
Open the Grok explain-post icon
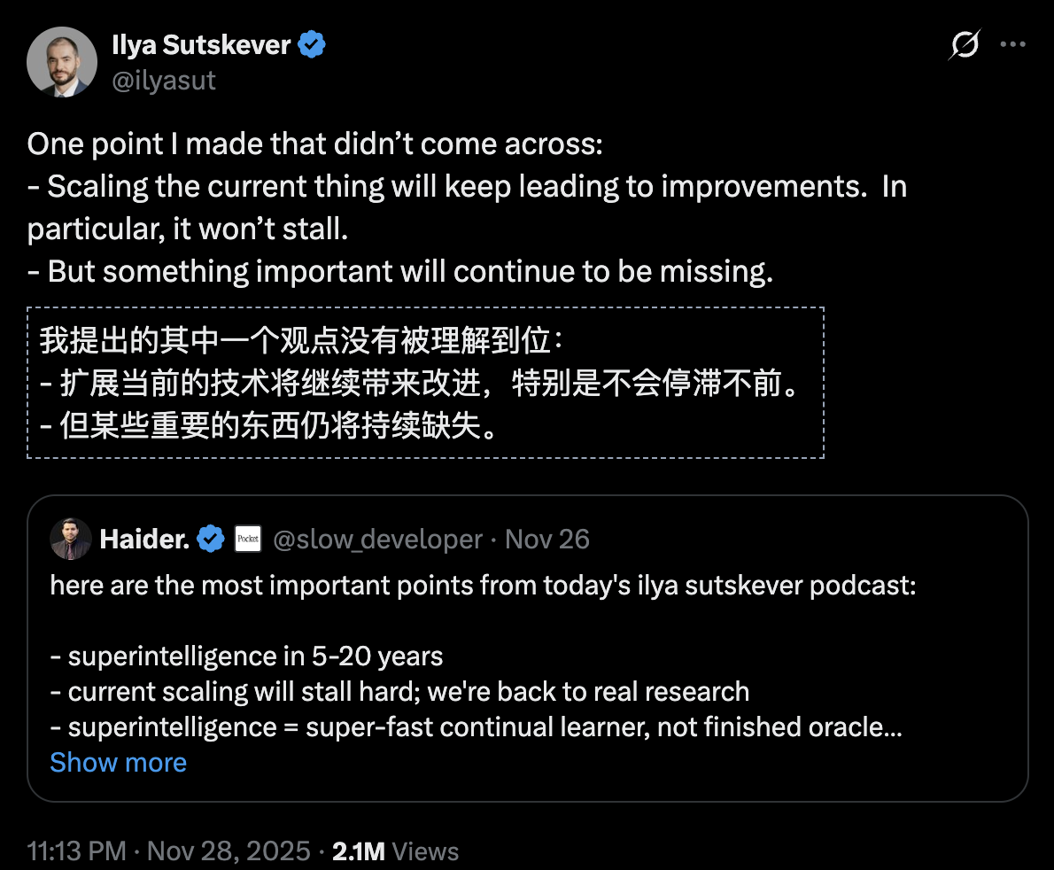click(965, 44)
